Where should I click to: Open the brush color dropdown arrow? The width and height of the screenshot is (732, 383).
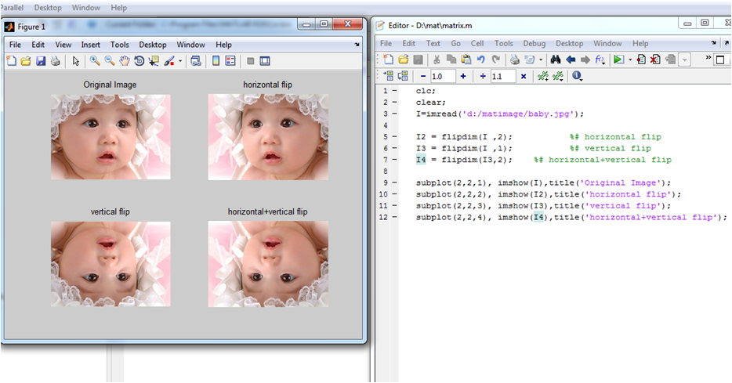180,61
